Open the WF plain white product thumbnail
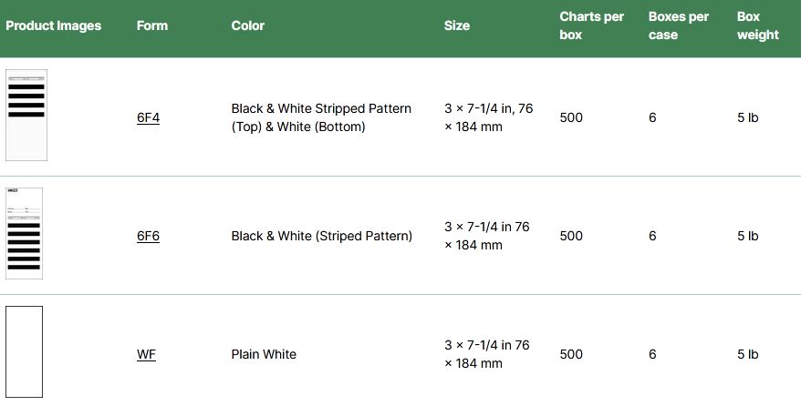801x406 pixels. point(25,351)
